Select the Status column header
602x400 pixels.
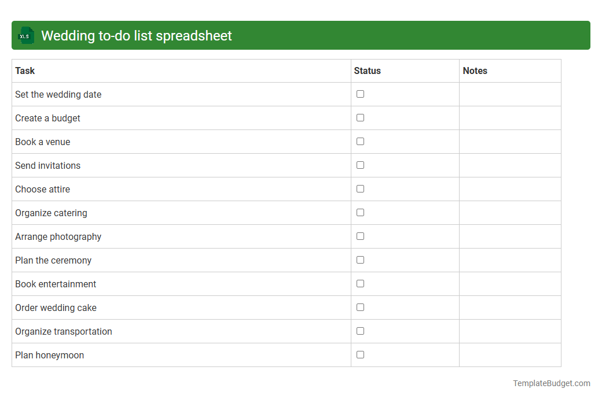[366, 71]
